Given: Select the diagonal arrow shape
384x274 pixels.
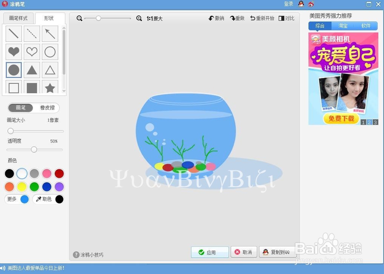Looking at the screenshot, I should [50, 34].
